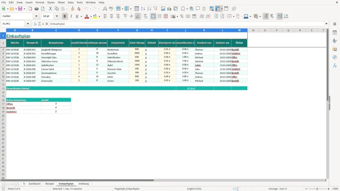
Task: Open the Format menu
Action: click(x=40, y=2)
